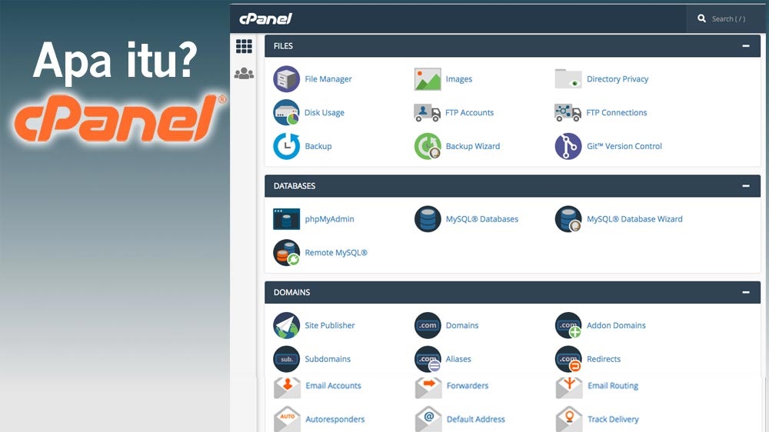The image size is (769, 432).
Task: Open Git Version Control icon
Action: point(568,146)
